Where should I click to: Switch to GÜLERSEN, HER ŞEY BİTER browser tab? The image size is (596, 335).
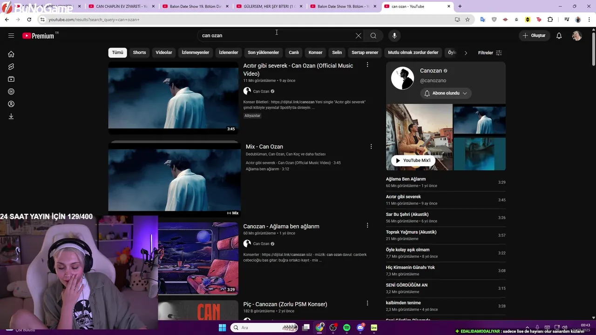[269, 7]
